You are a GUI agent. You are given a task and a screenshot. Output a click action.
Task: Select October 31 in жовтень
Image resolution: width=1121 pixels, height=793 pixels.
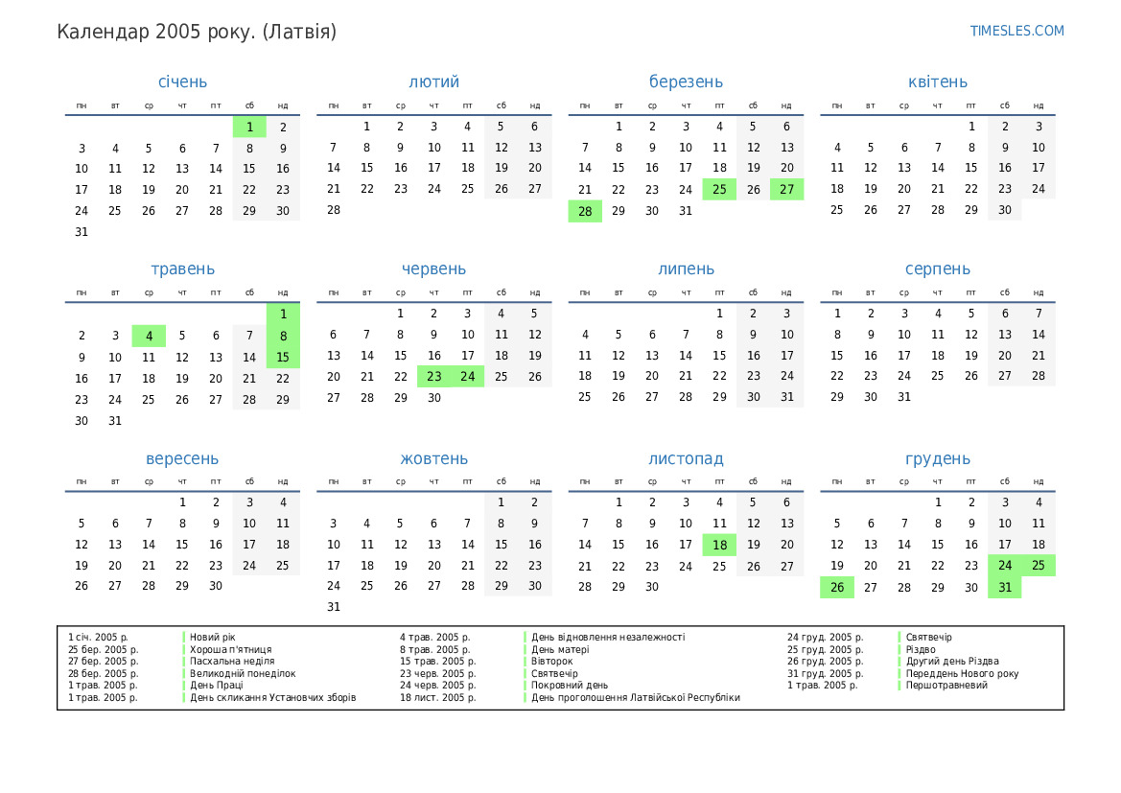[334, 607]
